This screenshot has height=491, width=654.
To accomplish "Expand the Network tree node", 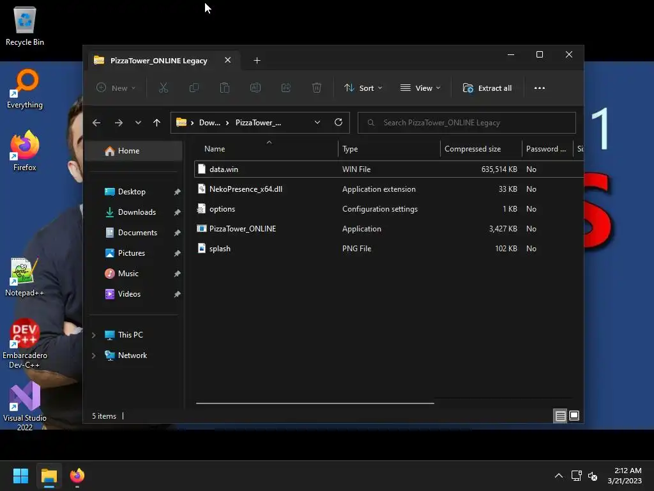I will tap(94, 355).
